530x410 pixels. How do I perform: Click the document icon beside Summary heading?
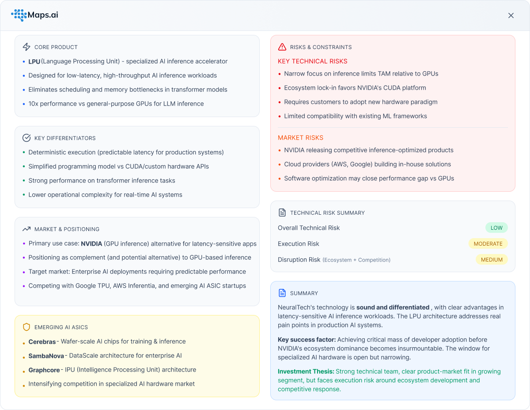282,293
